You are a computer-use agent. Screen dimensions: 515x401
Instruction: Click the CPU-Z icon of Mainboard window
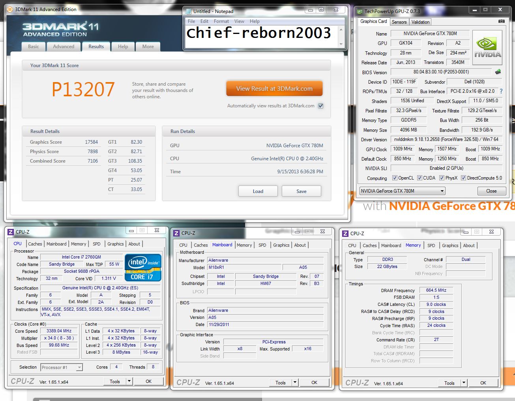176,233
